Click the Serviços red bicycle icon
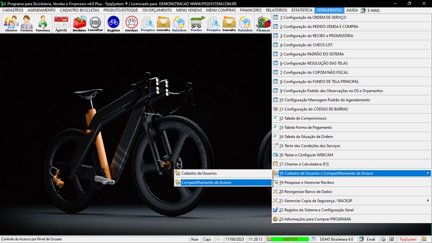Viewport: 432px width, 243px height. 131,23
